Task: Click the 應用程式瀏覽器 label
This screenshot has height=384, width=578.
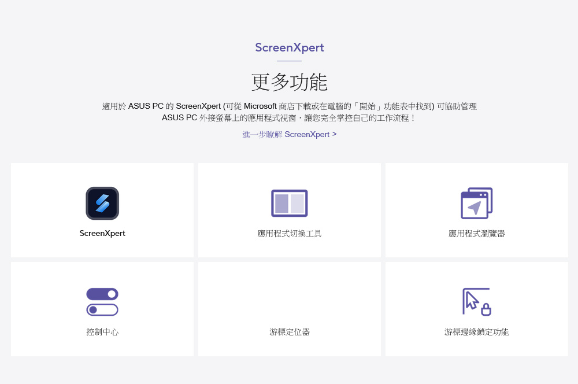Action: point(477,234)
